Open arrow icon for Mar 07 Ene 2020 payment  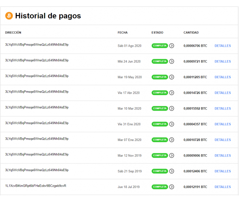point(172,140)
